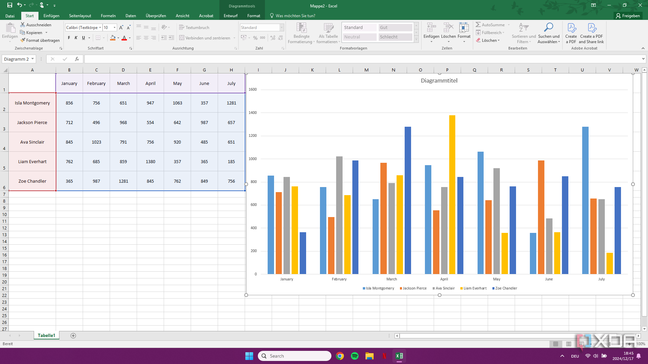This screenshot has height=364, width=648.
Task: Click the Cut scissors icon
Action: 23,25
